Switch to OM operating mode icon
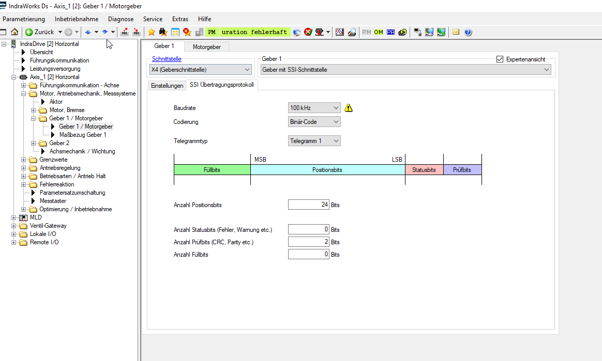 click(x=379, y=32)
